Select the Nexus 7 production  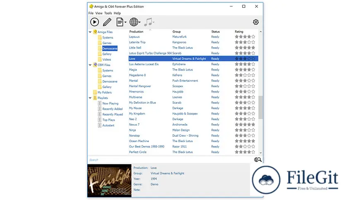[x=193, y=124]
